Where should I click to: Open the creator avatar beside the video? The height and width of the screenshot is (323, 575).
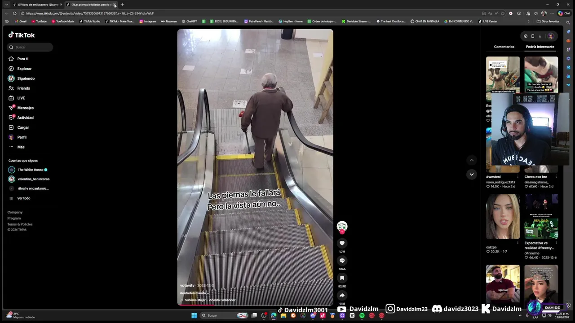point(342,227)
